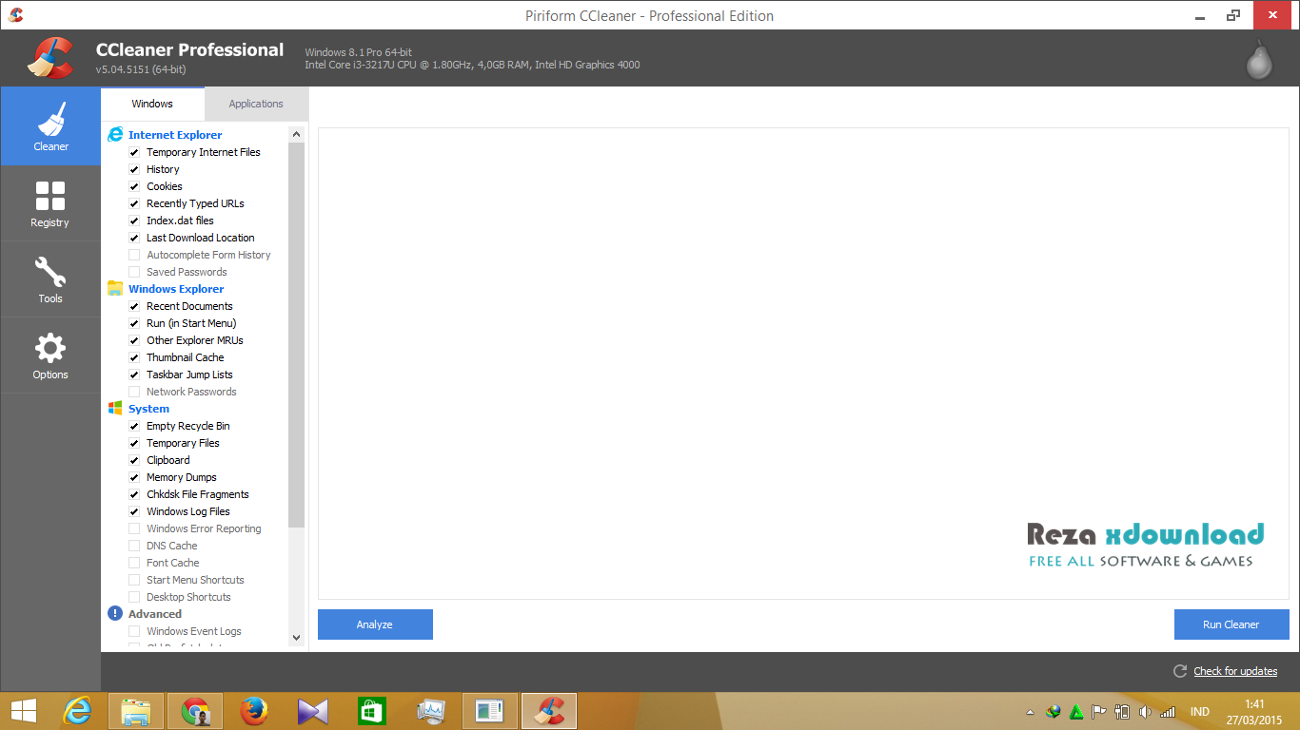Switch to Chrome on the taskbar

coord(195,711)
